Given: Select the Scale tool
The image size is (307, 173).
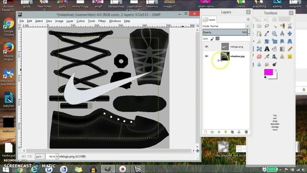Looking at the screenshot, I should pyautogui.click(x=274, y=41).
